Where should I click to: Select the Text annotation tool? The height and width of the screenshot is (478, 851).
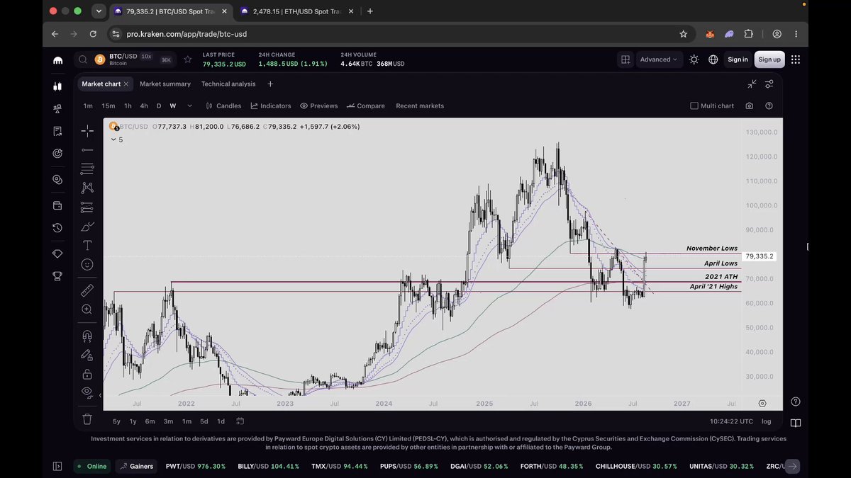coord(87,245)
